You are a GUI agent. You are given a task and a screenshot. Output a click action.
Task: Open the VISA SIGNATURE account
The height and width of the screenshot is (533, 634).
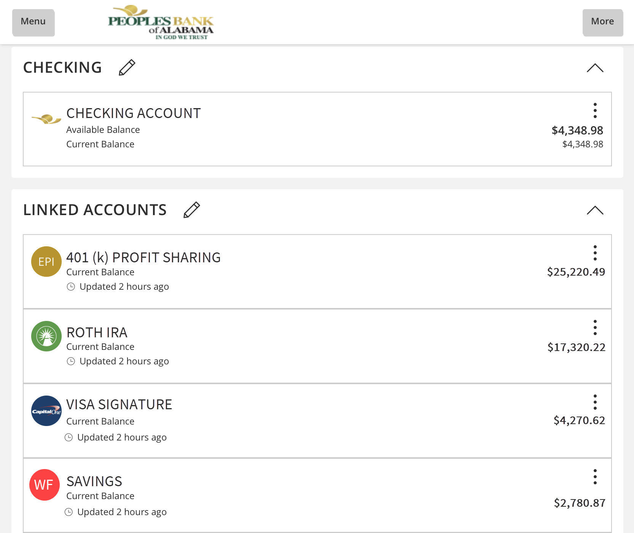click(x=119, y=404)
